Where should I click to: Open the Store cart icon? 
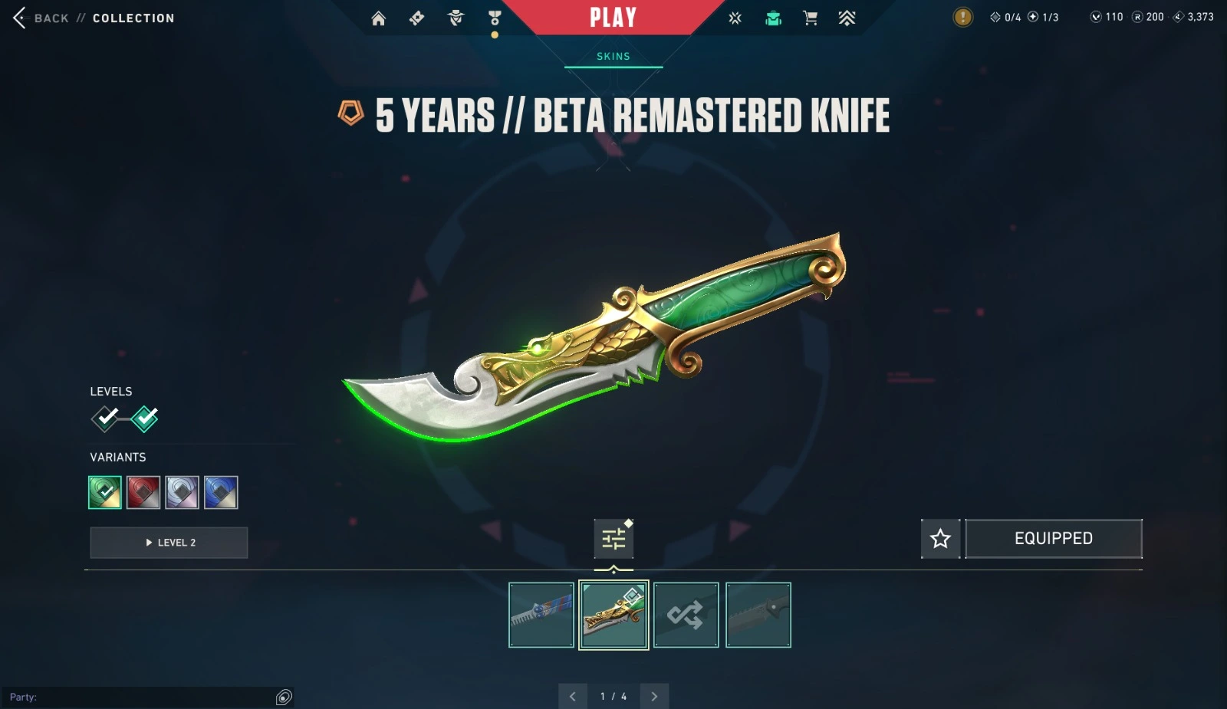point(810,18)
